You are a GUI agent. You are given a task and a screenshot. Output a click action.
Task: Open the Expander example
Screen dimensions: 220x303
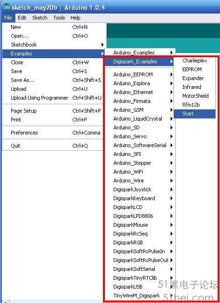click(195, 79)
